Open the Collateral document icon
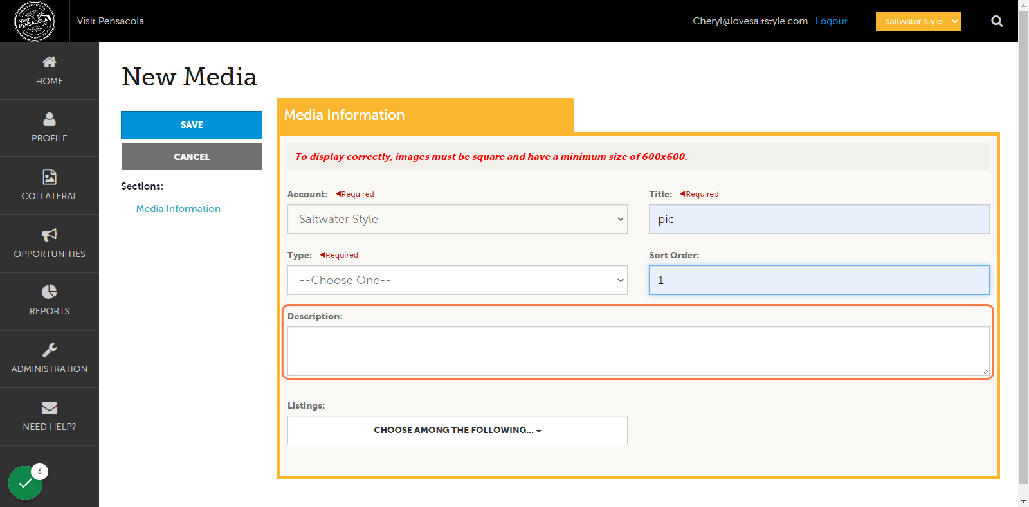This screenshot has width=1029, height=507. [x=50, y=177]
